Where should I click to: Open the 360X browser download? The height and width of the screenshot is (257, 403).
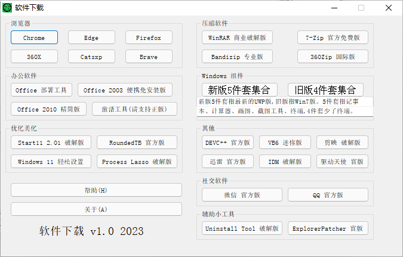(x=34, y=57)
